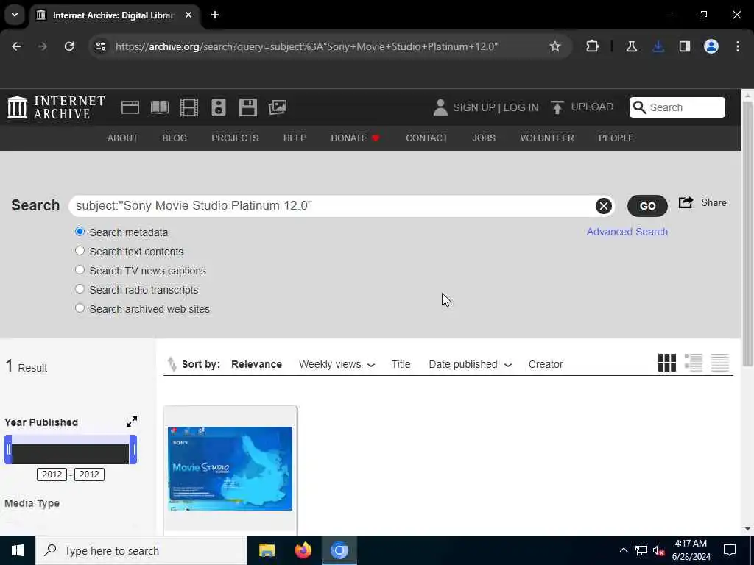Image resolution: width=754 pixels, height=565 pixels.
Task: Open the Advanced Search link
Action: tap(627, 232)
